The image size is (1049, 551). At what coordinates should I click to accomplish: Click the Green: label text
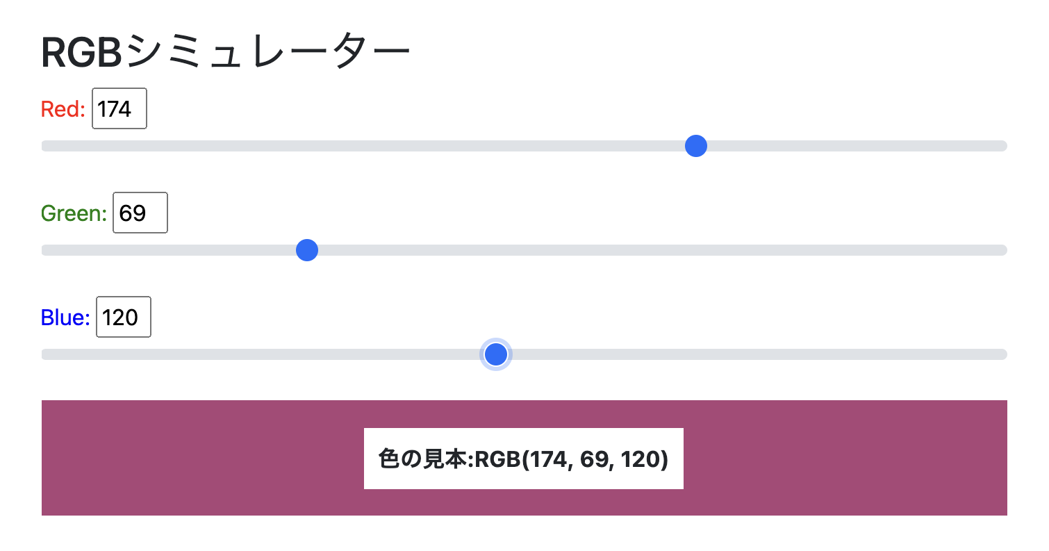click(x=72, y=213)
